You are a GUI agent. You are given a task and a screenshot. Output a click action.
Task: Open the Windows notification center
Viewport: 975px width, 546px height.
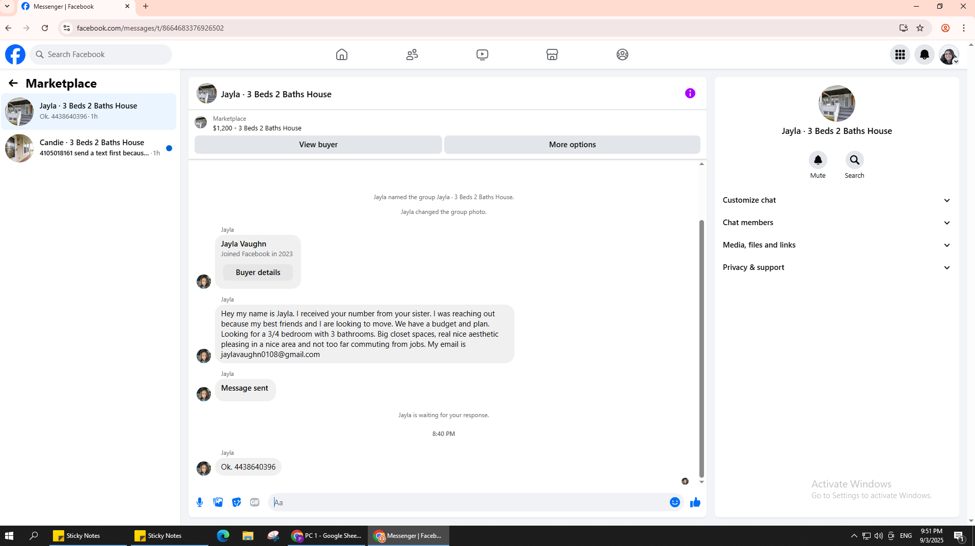959,536
